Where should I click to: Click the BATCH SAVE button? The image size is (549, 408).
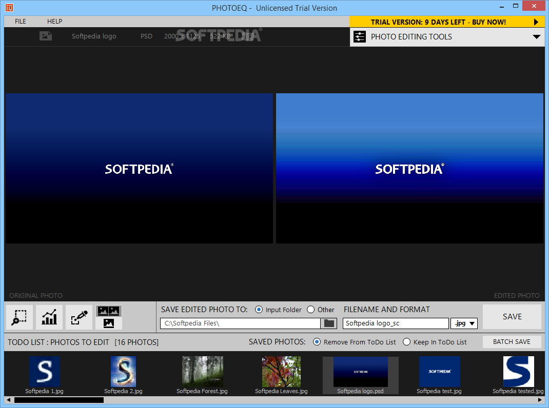512,342
